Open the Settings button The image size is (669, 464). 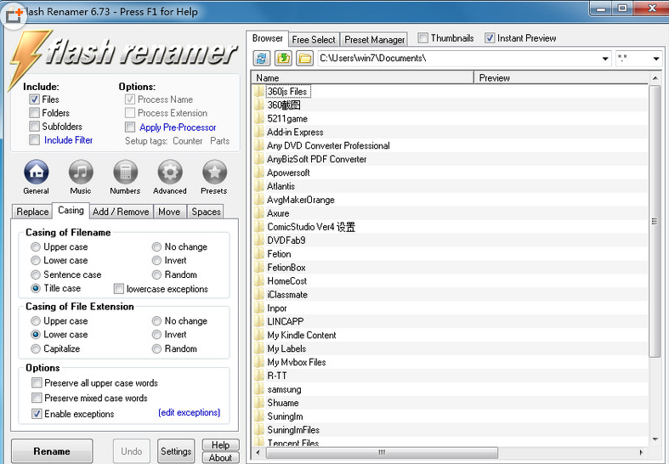coord(176,451)
